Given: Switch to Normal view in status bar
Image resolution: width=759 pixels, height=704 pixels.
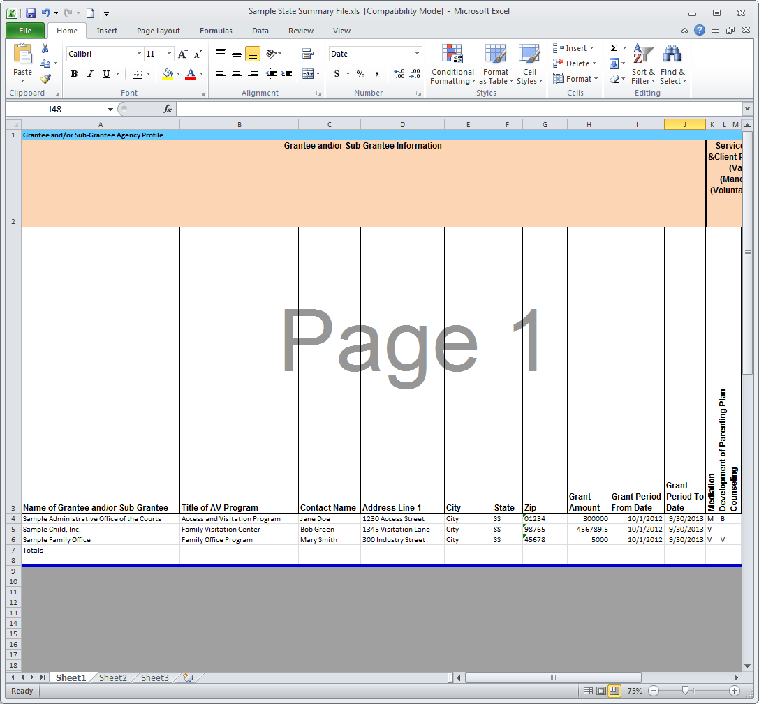Looking at the screenshot, I should point(589,691).
